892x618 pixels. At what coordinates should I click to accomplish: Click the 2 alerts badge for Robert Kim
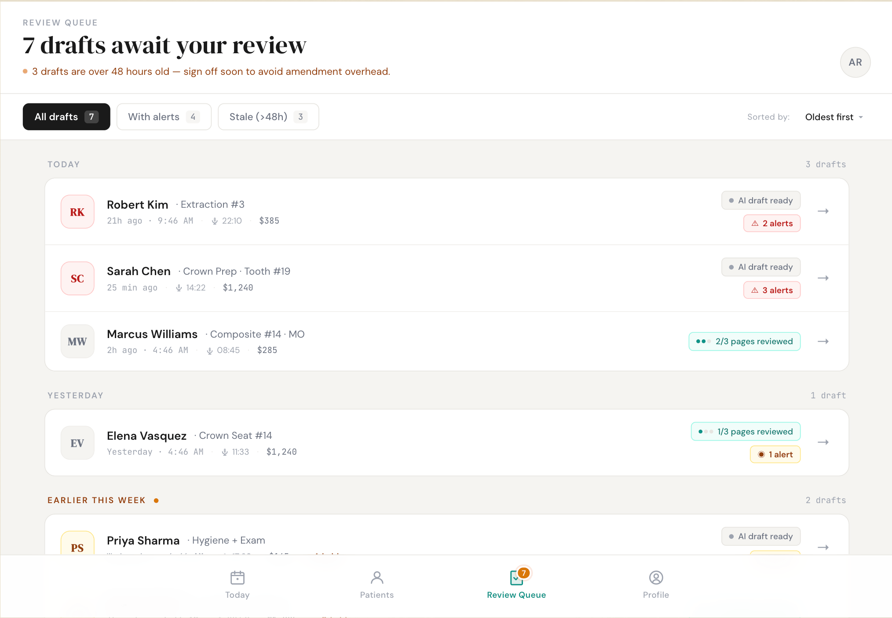click(772, 223)
